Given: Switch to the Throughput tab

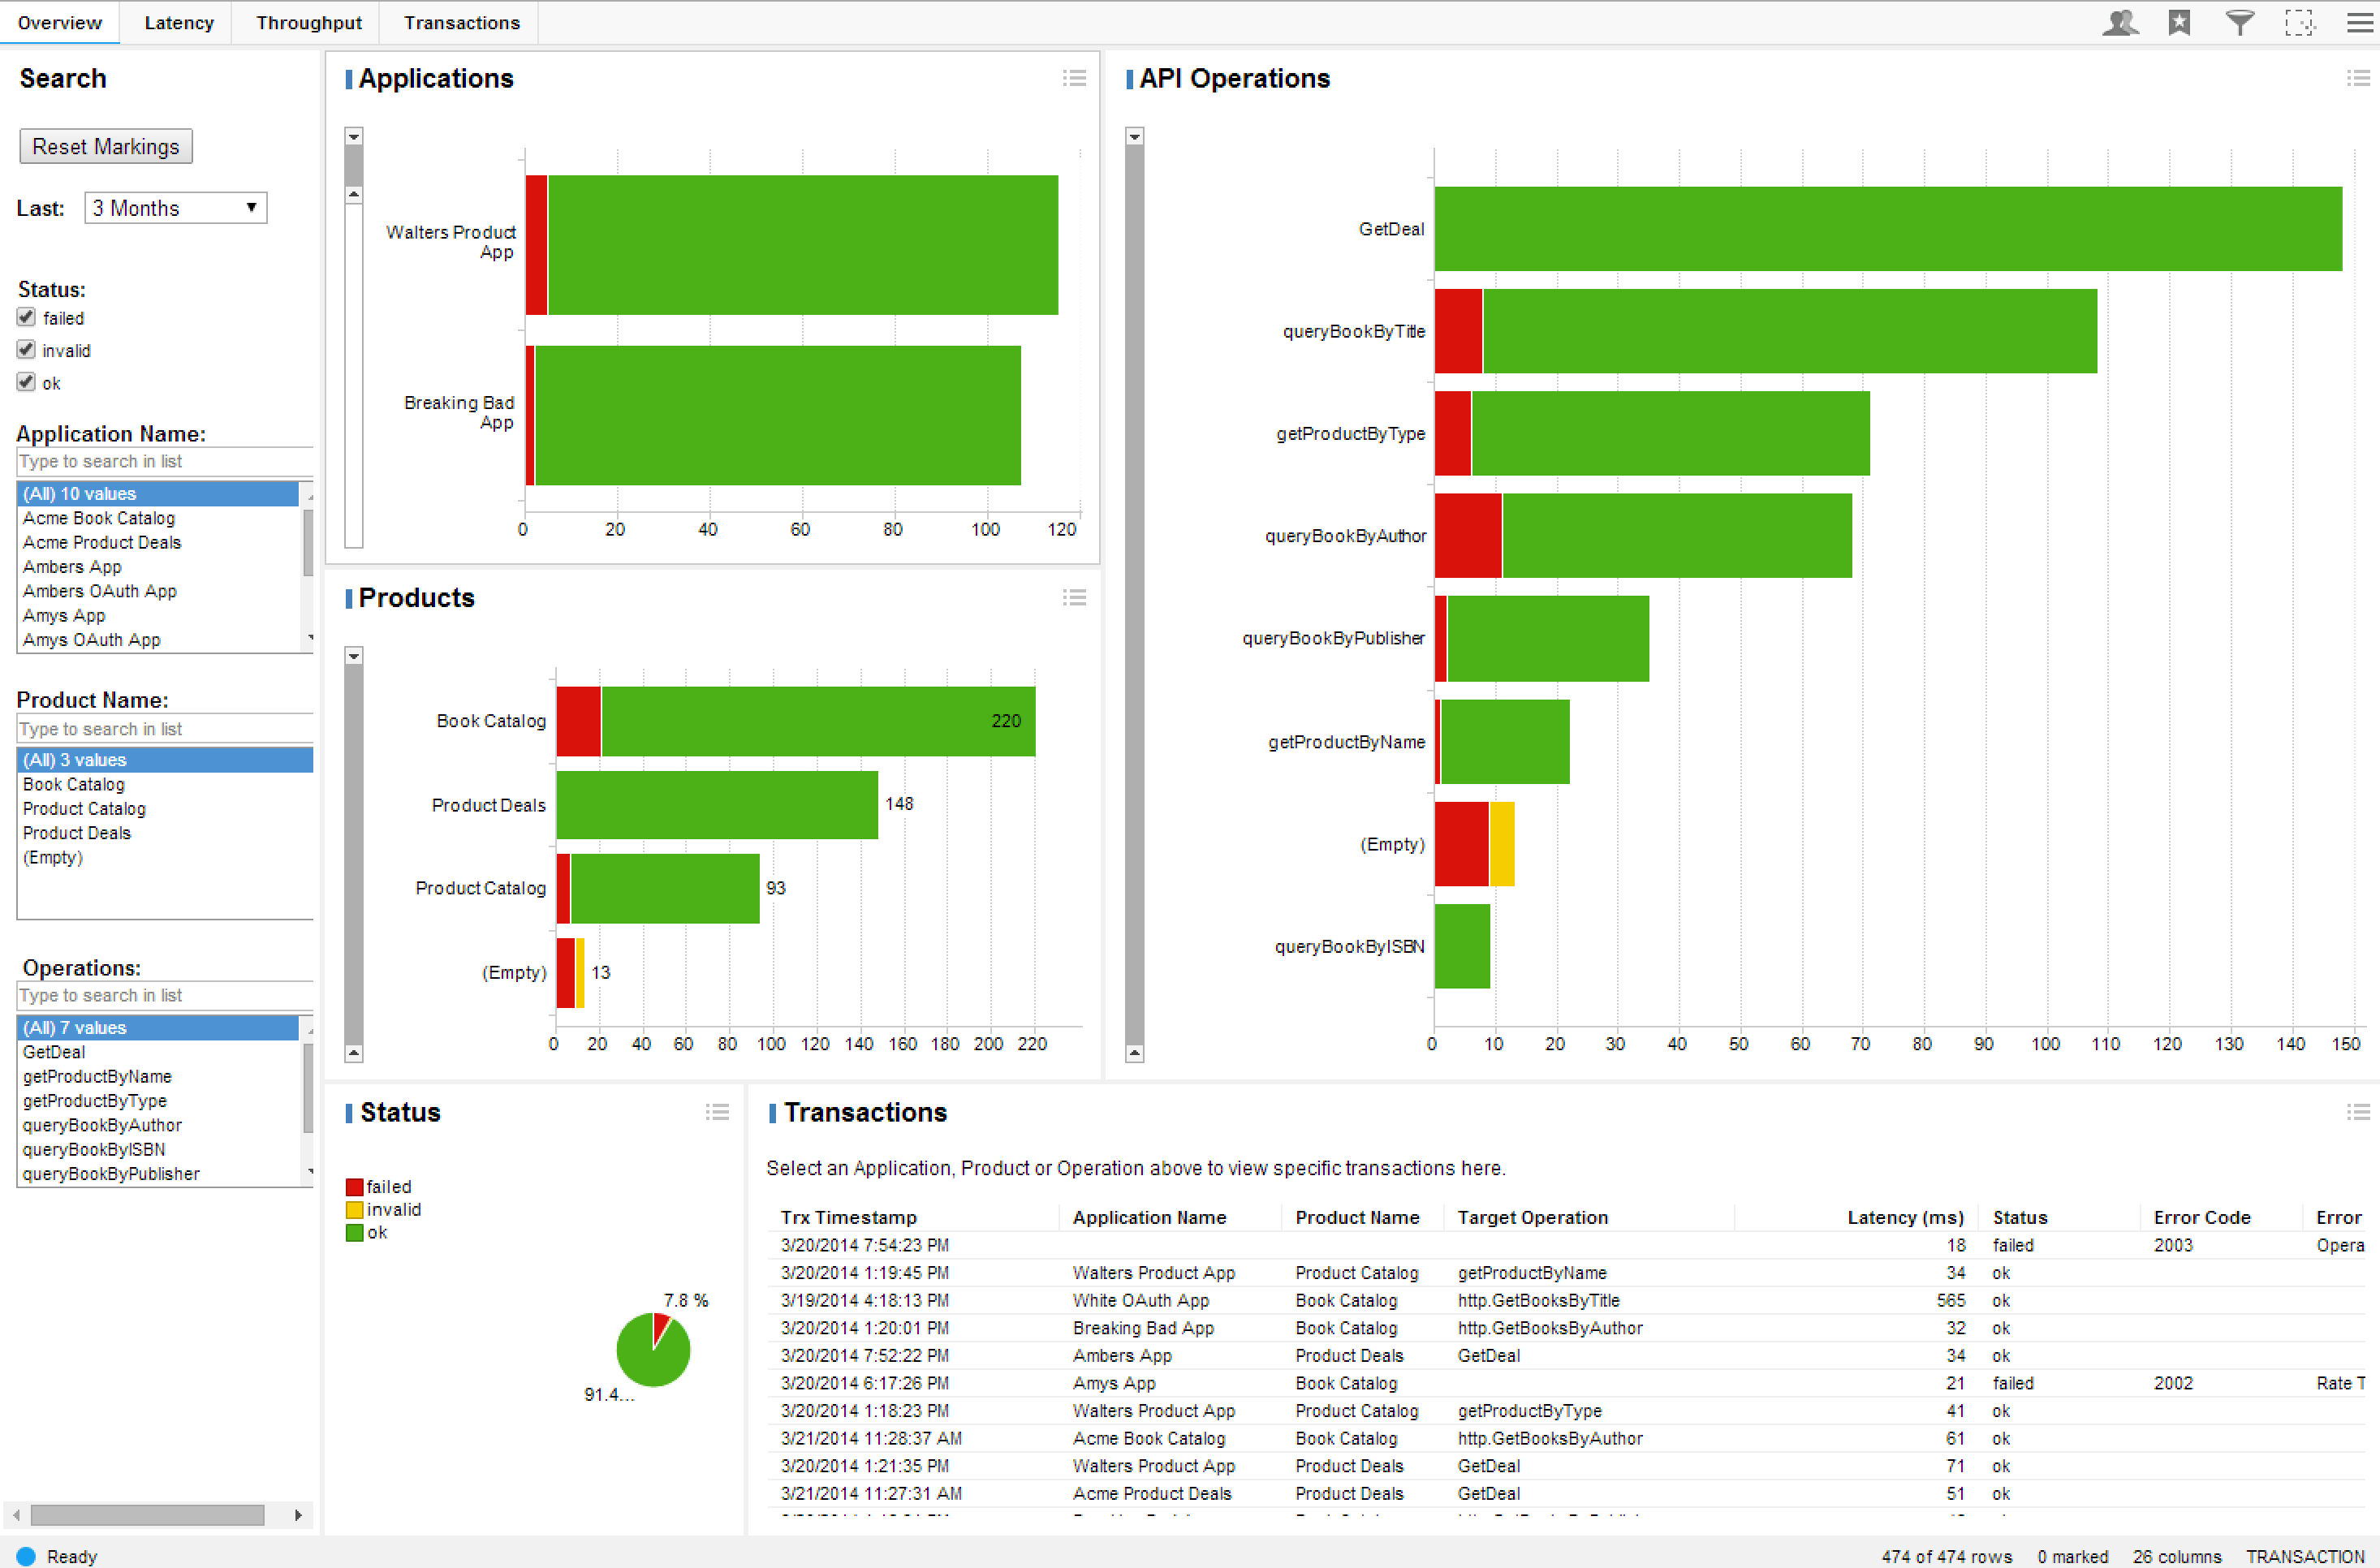Looking at the screenshot, I should [308, 22].
